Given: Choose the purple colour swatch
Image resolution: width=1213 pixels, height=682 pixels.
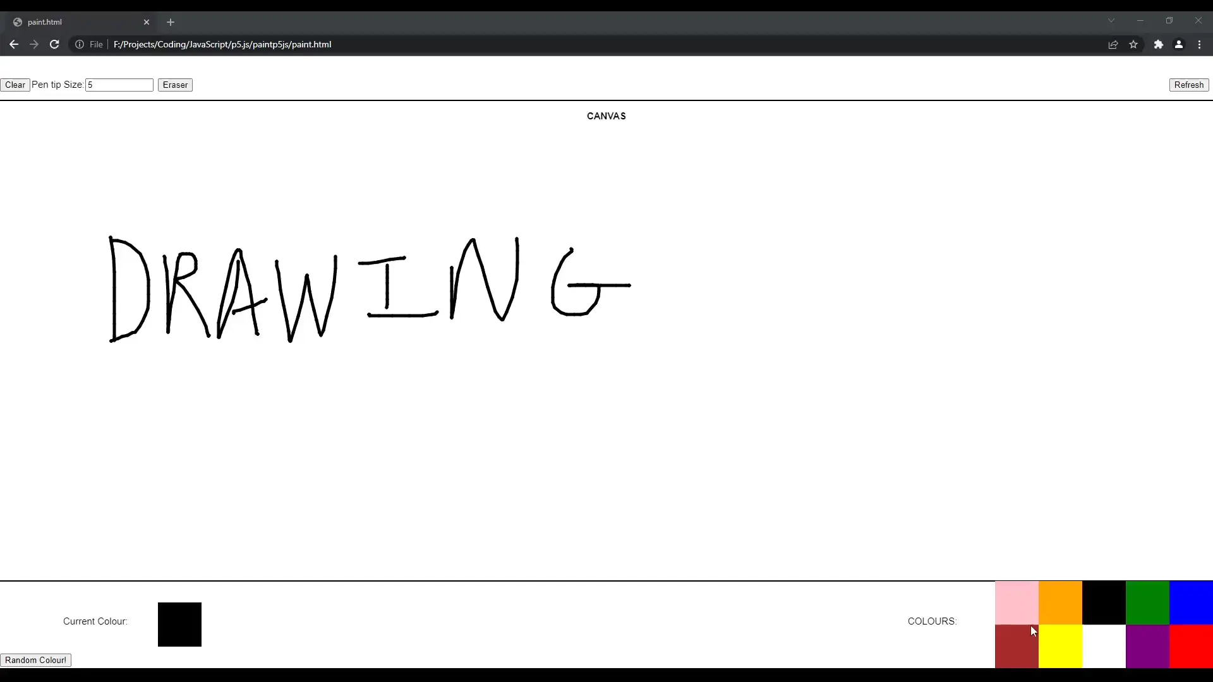Looking at the screenshot, I should coord(1147,647).
